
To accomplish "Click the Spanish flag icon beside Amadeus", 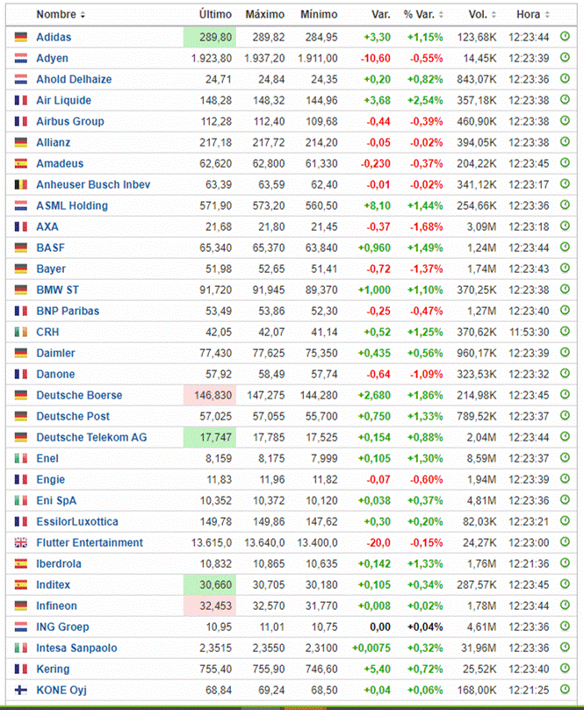I will pyautogui.click(x=20, y=163).
